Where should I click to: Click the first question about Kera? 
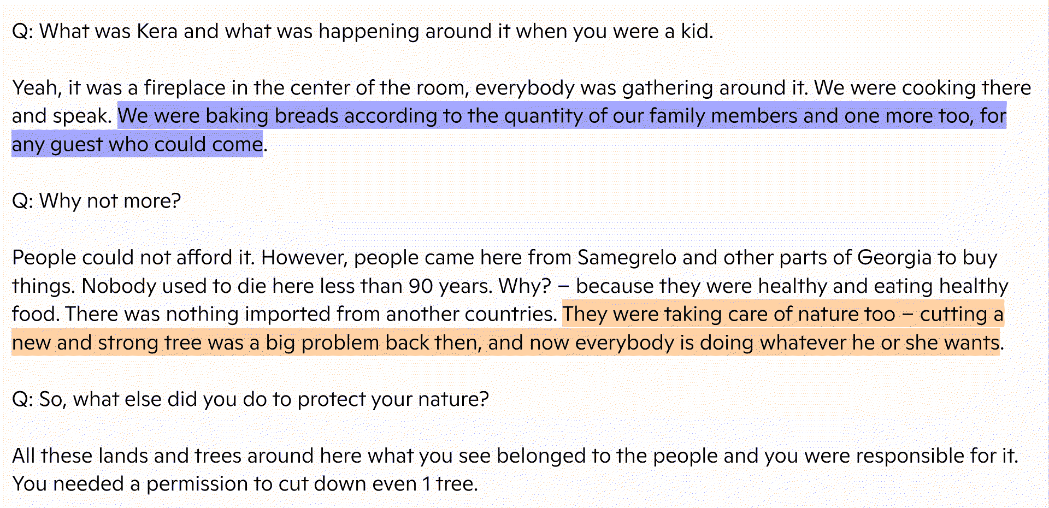[x=362, y=32]
